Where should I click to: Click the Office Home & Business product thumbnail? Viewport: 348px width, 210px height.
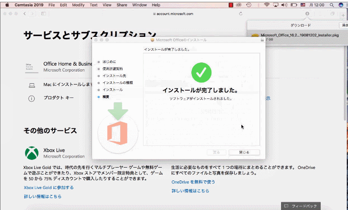pos(31,67)
